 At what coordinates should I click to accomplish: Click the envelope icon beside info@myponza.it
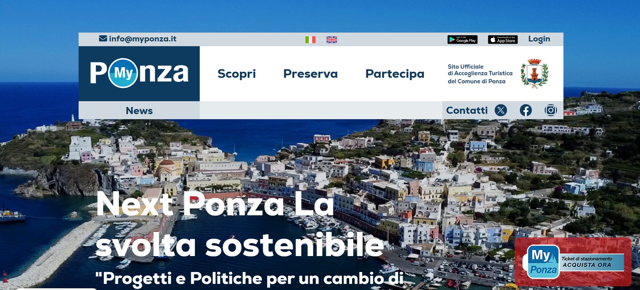pos(103,38)
